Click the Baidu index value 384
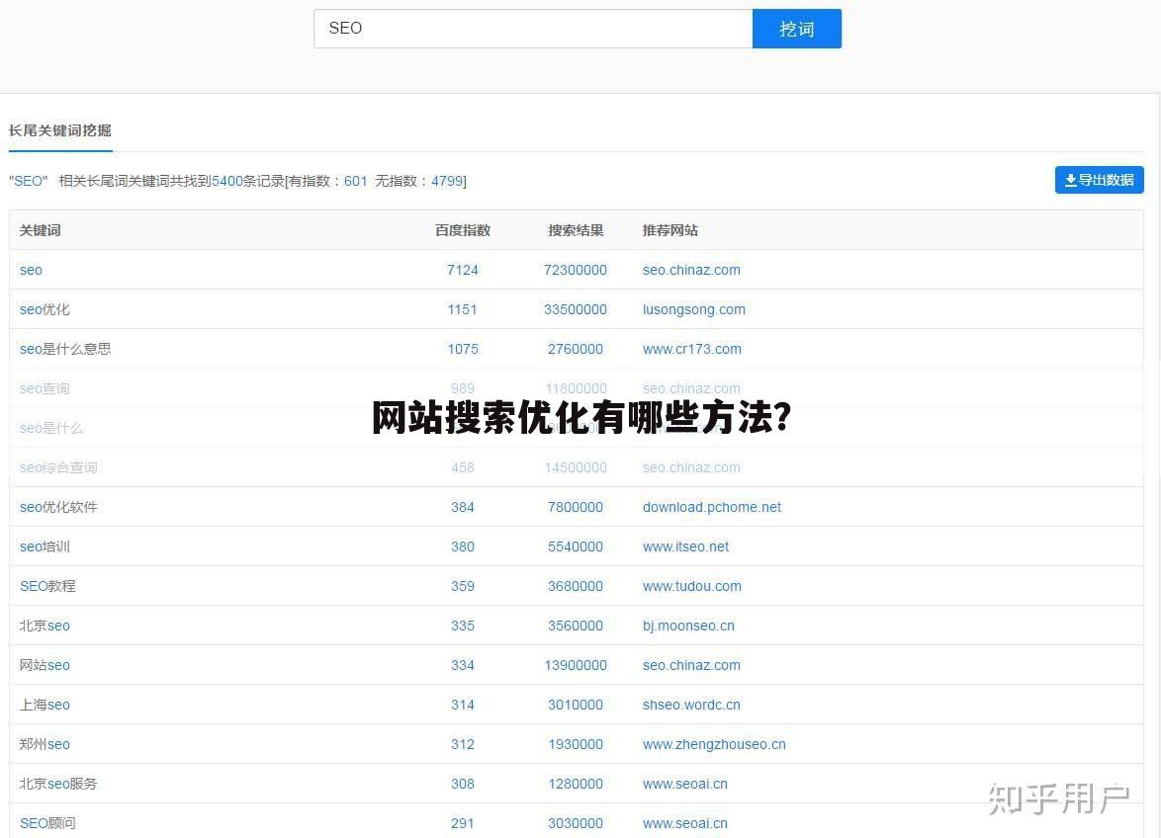This screenshot has width=1161, height=838. tap(463, 507)
